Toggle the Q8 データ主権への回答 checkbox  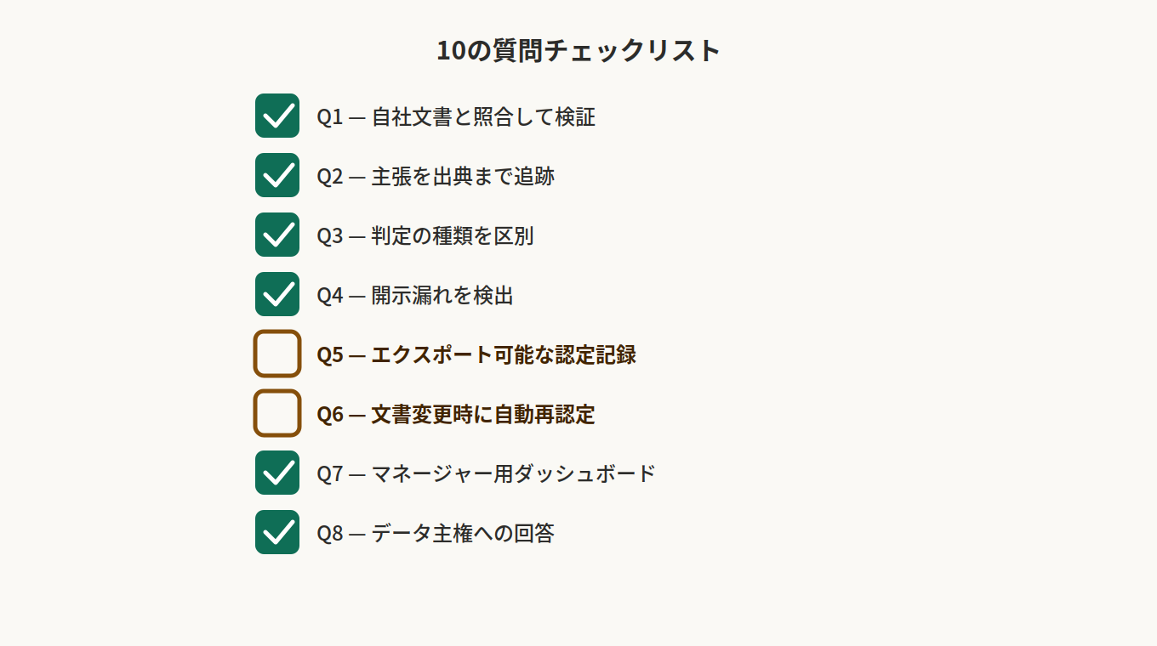click(x=277, y=532)
